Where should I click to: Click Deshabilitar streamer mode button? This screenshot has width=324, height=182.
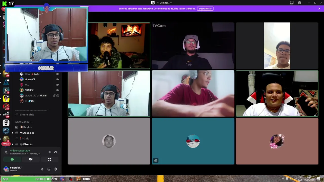tap(205, 9)
